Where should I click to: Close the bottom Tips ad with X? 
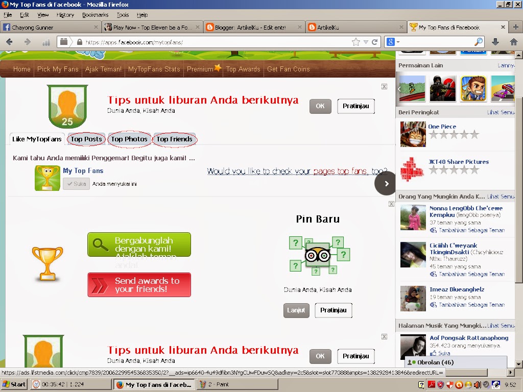pos(384,337)
